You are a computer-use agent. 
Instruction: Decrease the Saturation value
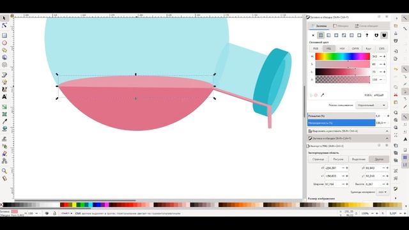[x=381, y=64]
